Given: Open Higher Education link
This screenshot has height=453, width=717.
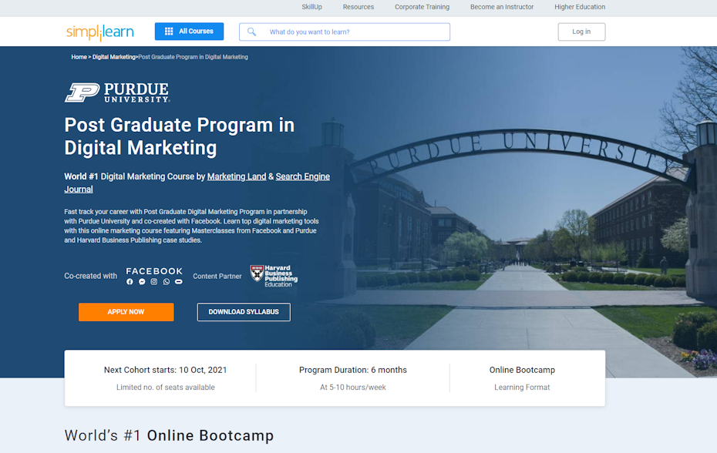Looking at the screenshot, I should tap(579, 7).
